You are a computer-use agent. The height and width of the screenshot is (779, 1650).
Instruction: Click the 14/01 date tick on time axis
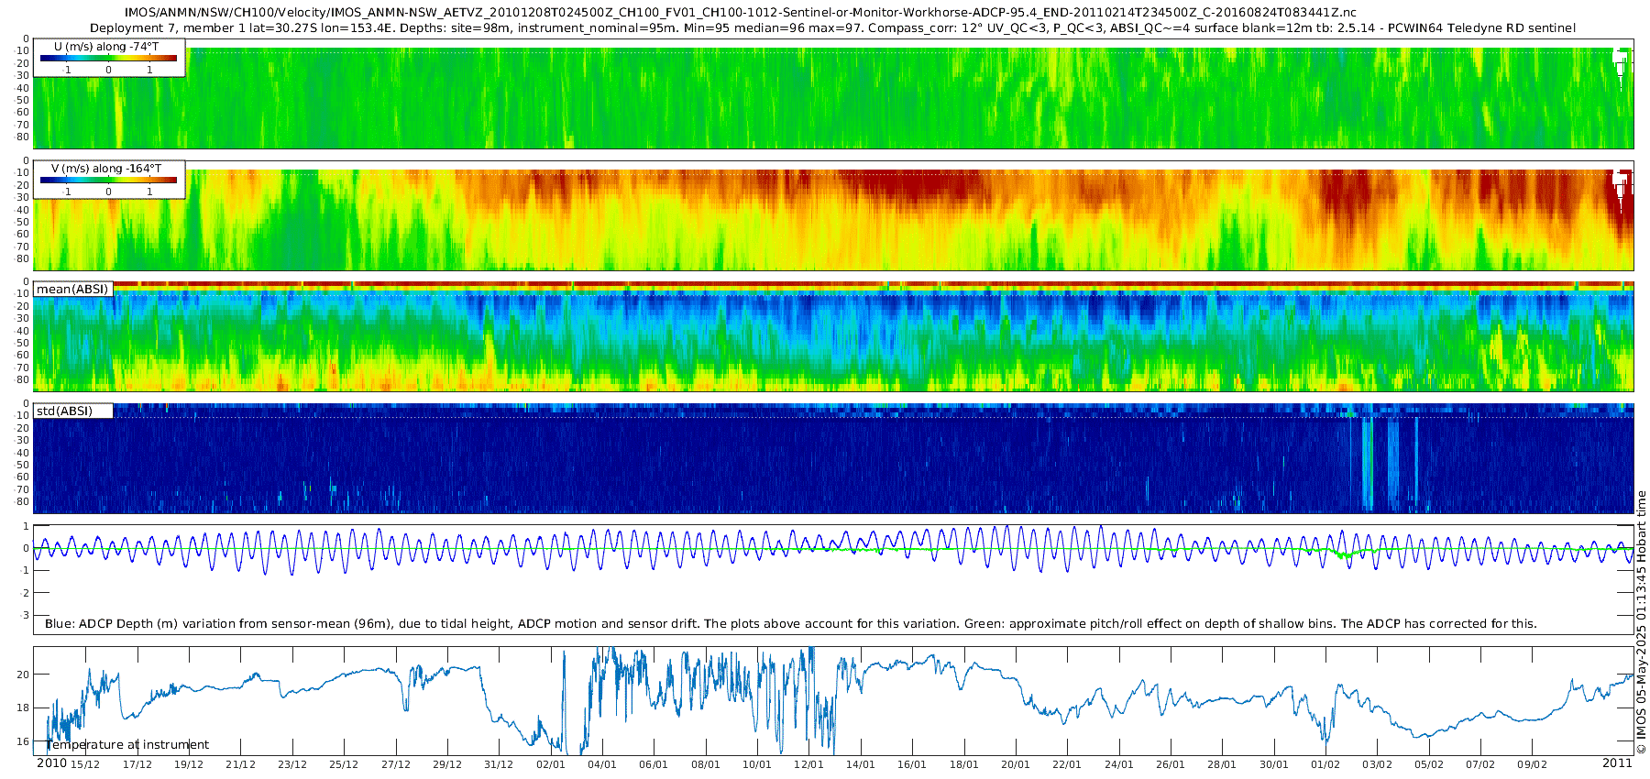[860, 764]
